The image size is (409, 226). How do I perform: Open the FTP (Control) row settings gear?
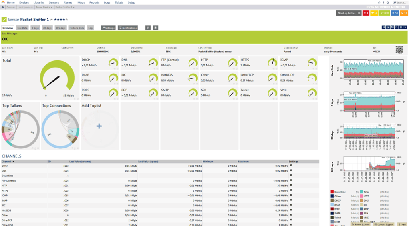click(291, 180)
